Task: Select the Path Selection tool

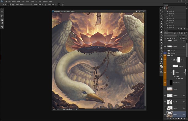Action: pyautogui.click(x=161, y=53)
